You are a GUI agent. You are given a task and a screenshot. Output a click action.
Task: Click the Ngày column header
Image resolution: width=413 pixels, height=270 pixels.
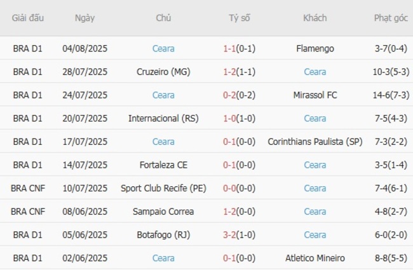[85, 18]
